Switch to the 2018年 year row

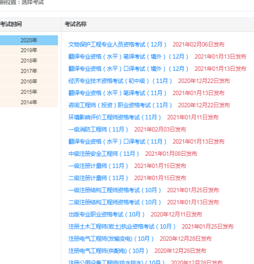coord(29,61)
